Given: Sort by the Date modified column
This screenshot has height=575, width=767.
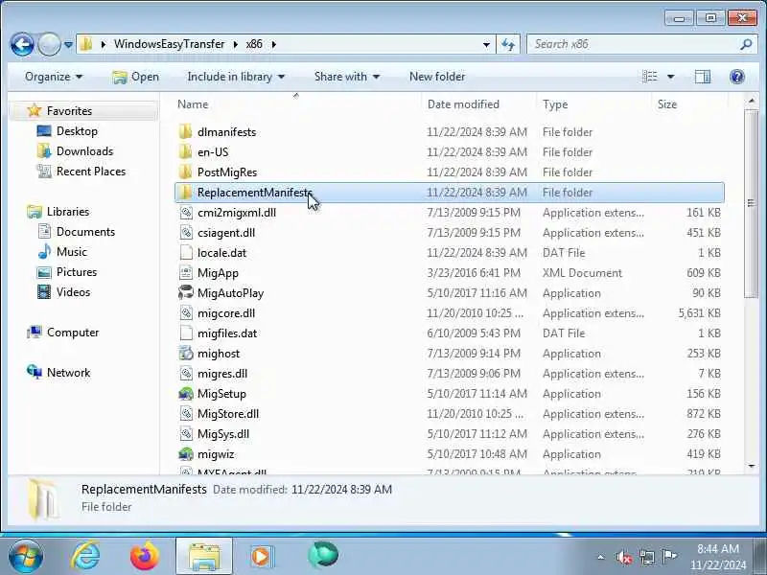Looking at the screenshot, I should tap(463, 104).
